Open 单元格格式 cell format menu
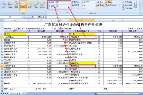 [112, 5]
